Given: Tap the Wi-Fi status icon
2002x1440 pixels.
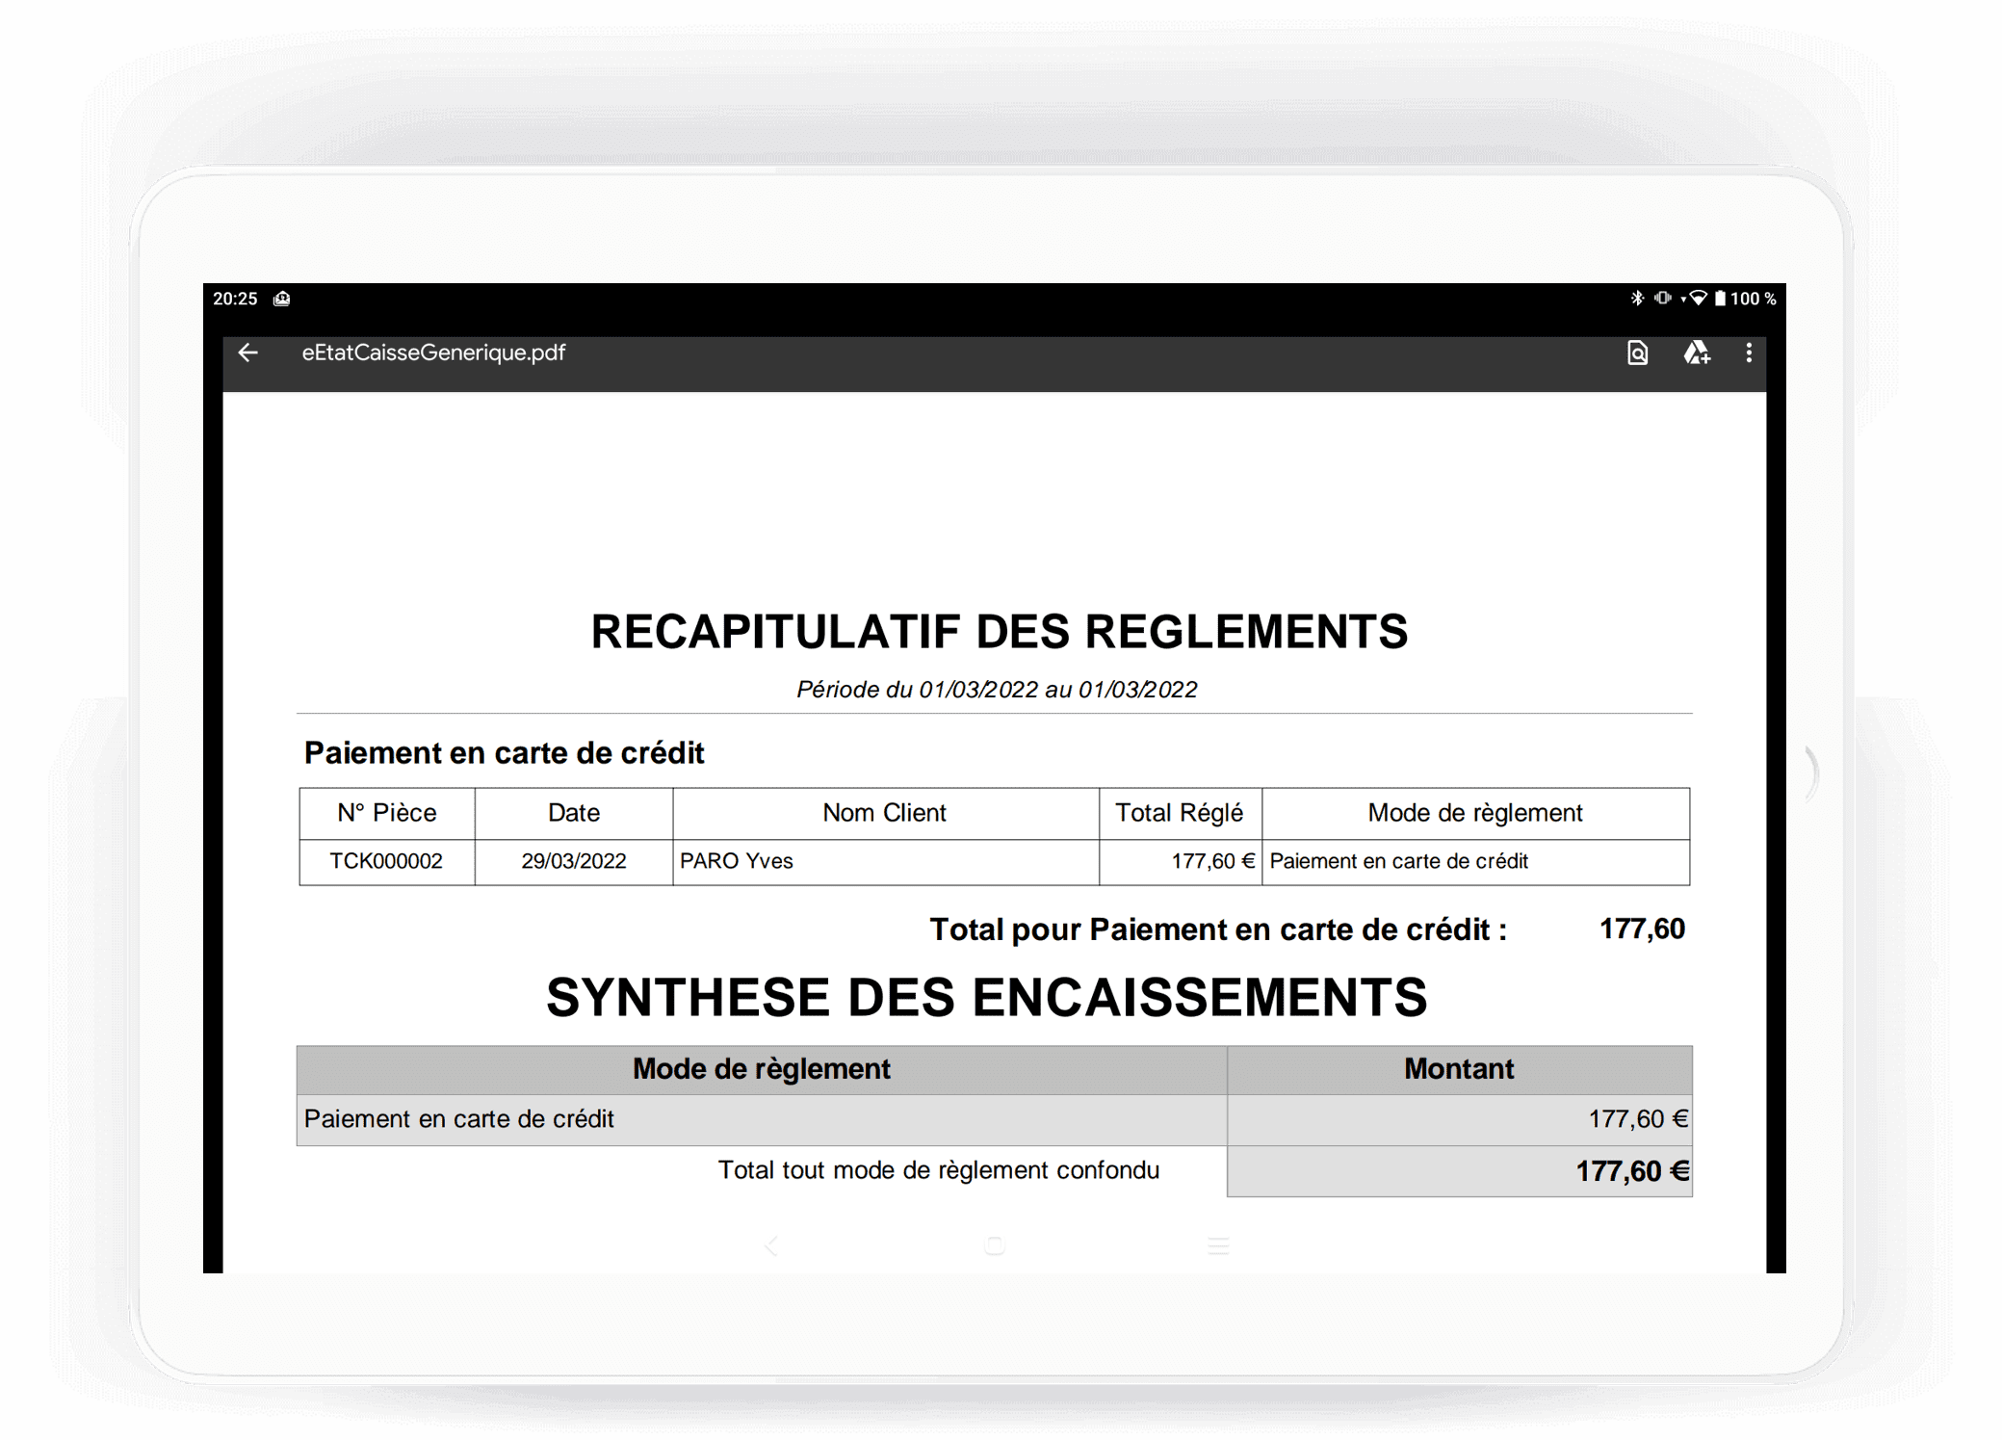Looking at the screenshot, I should (1698, 299).
